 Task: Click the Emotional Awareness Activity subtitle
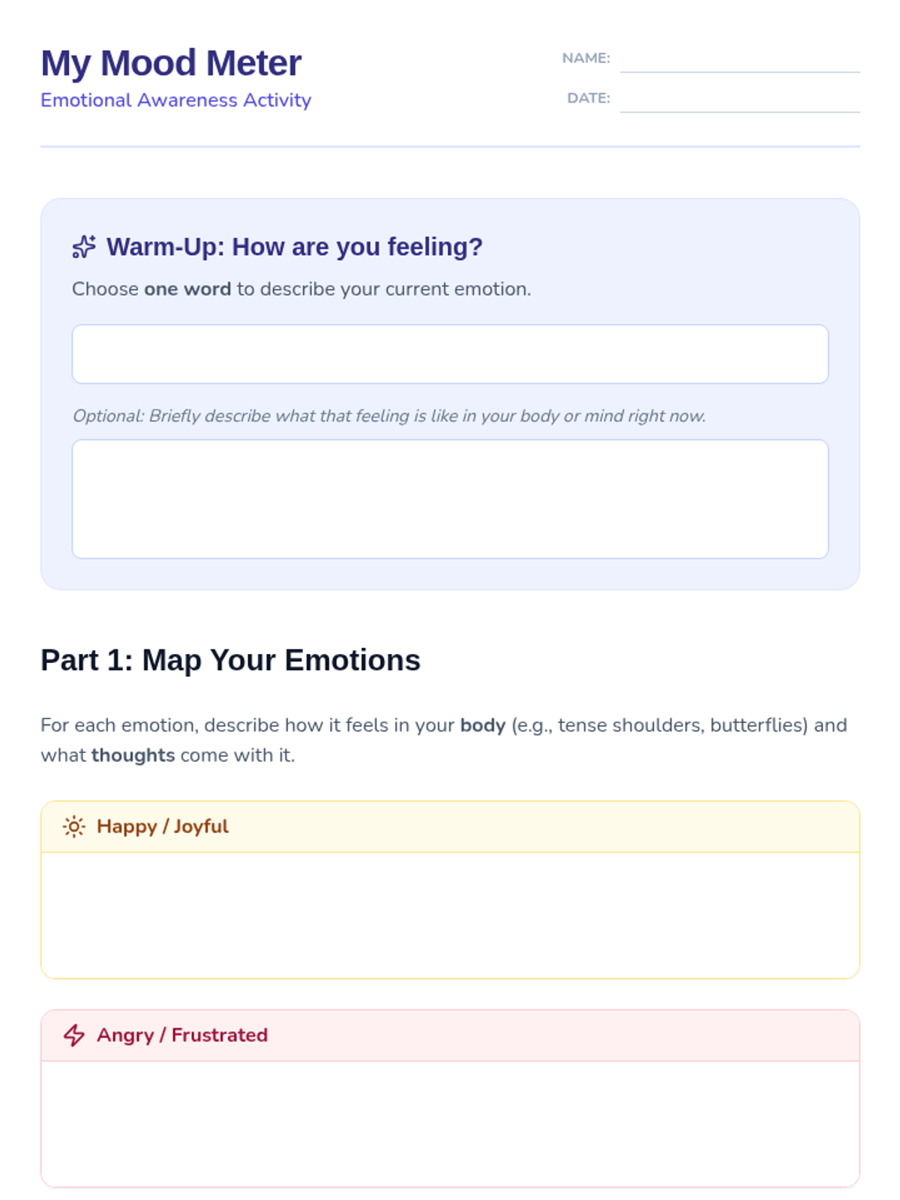click(175, 100)
